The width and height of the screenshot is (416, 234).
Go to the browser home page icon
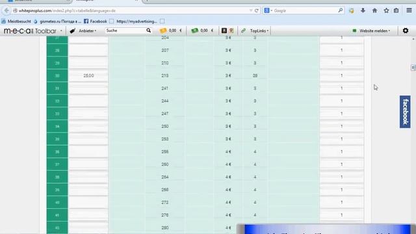[374, 10]
